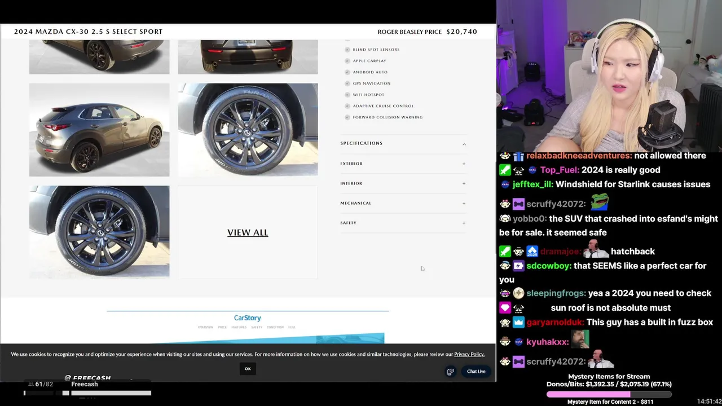Accept cookies with the OK button
Screen dimensions: 722x406
click(x=248, y=369)
